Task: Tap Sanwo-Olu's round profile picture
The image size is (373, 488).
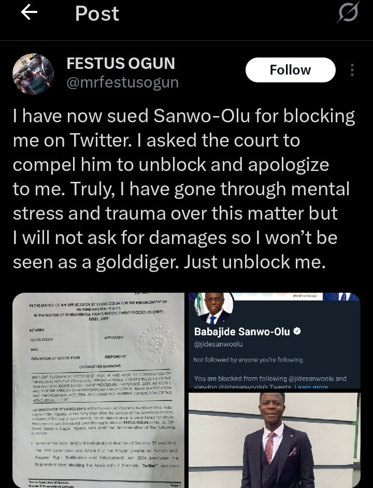Action: (213, 308)
